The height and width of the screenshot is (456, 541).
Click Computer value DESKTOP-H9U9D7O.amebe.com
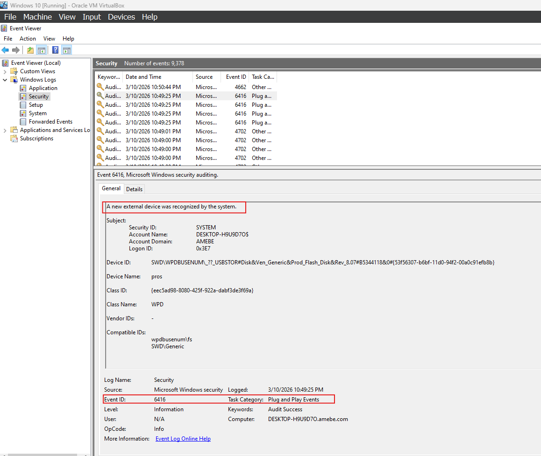coord(308,419)
